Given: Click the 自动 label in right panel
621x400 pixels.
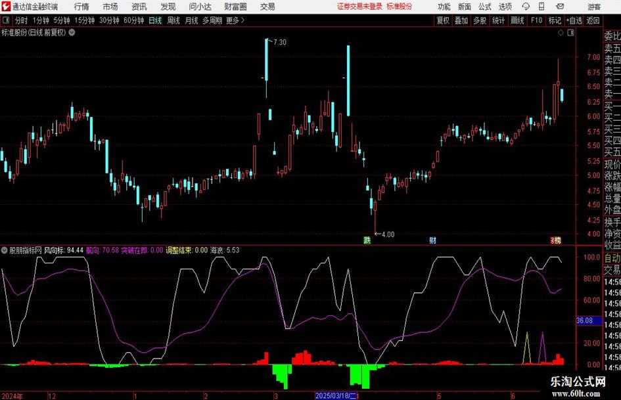Looking at the screenshot, I should tap(612, 258).
